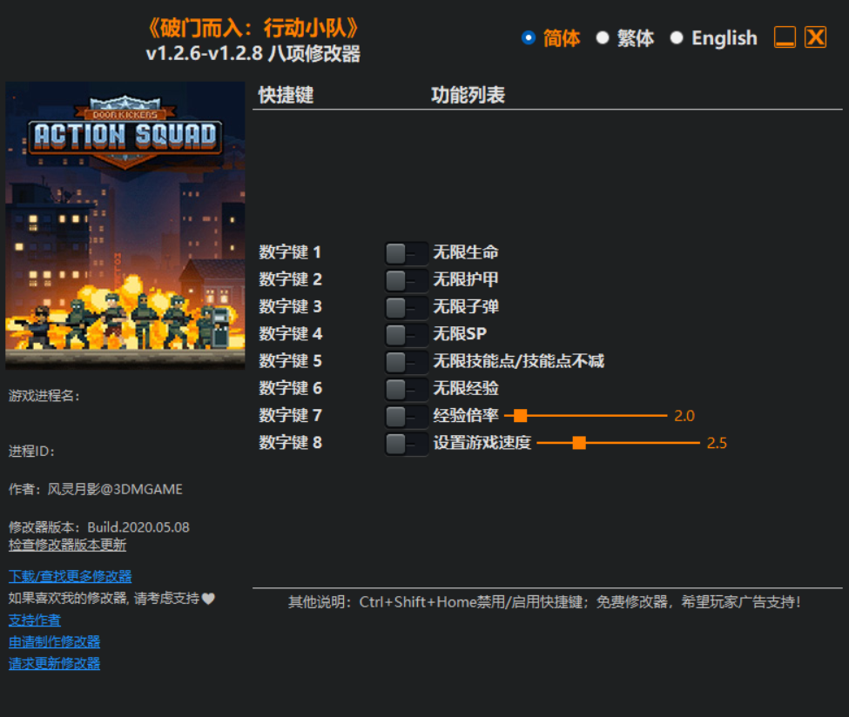Open the 下载/查找更多修改器 link
The image size is (849, 717).
pyautogui.click(x=70, y=576)
